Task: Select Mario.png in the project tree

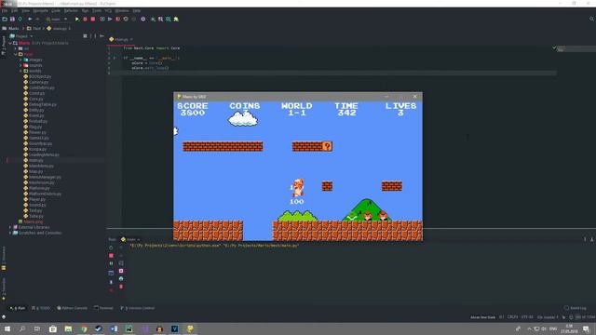Action: [x=34, y=221]
